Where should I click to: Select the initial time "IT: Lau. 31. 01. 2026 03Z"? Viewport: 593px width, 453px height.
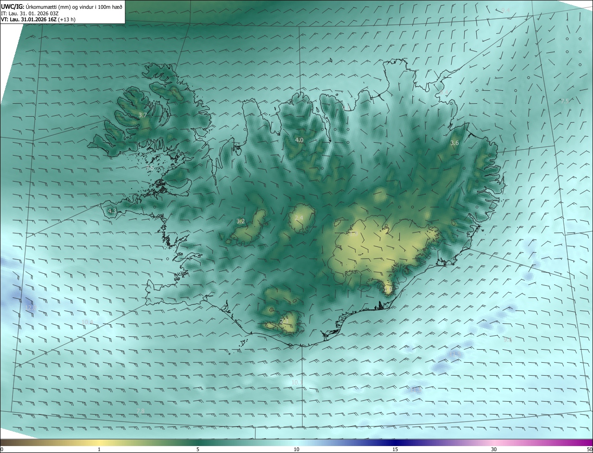30,13
